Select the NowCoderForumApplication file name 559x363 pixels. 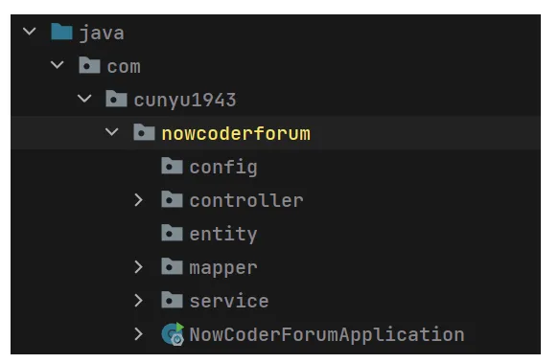tap(327, 335)
